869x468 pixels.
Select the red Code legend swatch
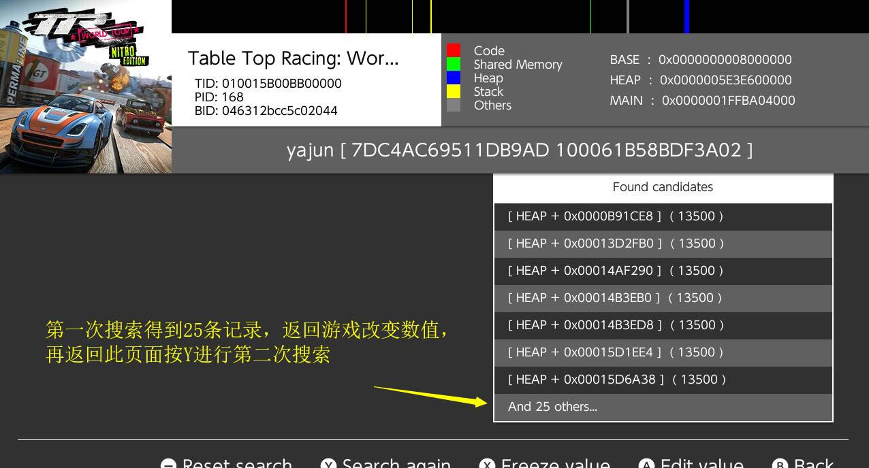point(454,50)
